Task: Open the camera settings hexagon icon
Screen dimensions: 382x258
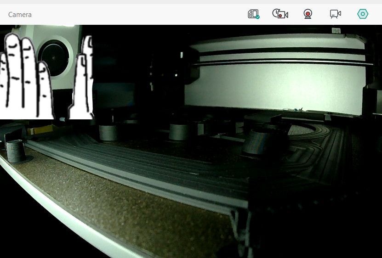Action: [x=363, y=14]
